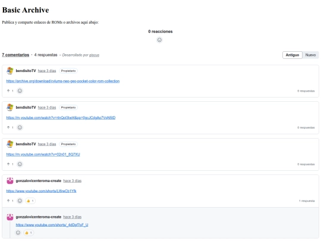The height and width of the screenshot is (241, 321).
Task: Open the giscus developer link
Action: click(x=94, y=55)
